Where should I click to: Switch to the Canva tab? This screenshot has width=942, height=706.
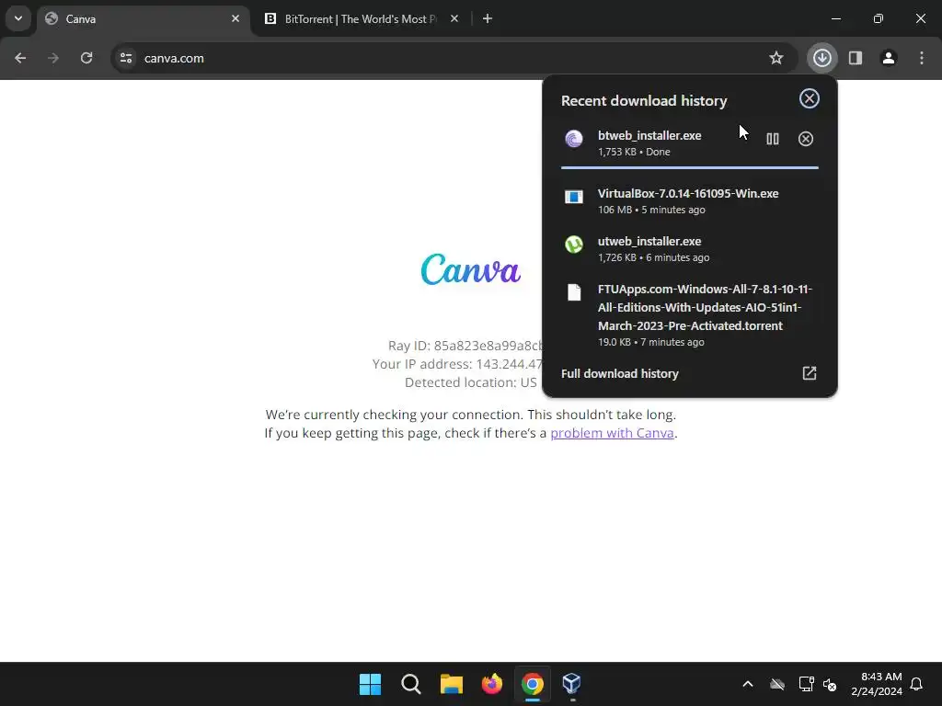144,18
